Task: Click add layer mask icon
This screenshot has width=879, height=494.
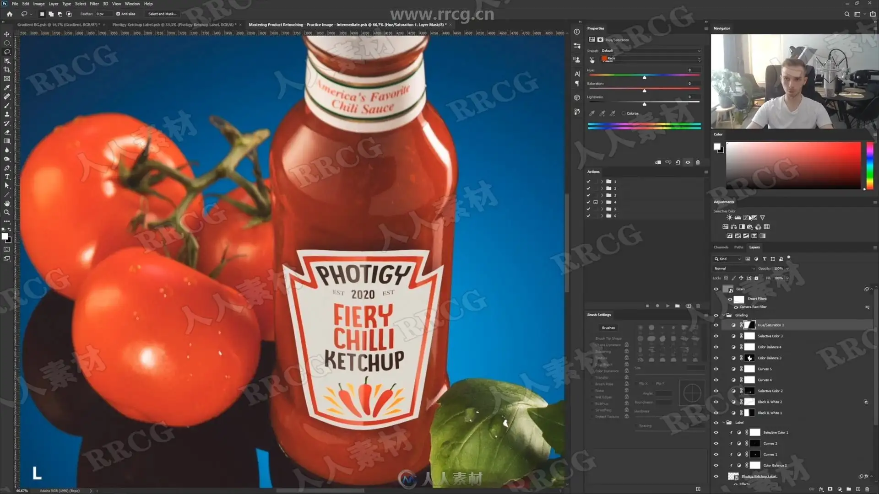Action: 830,489
